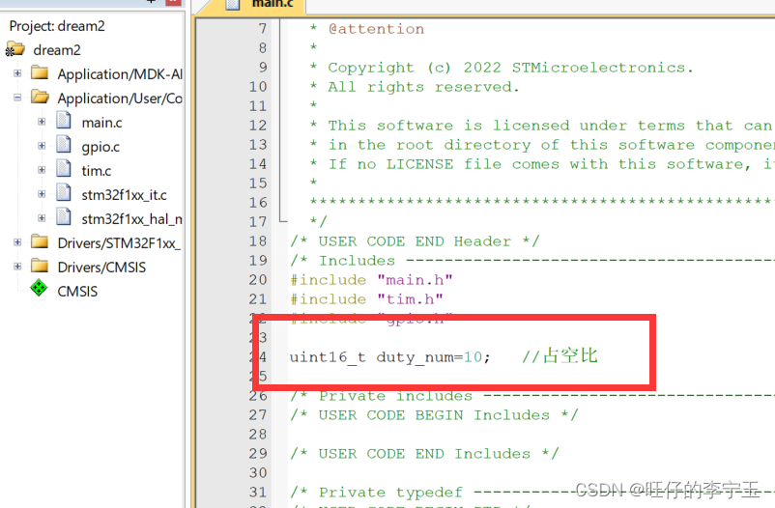Click the USER CODE END Includes comment
Screen dimensions: 775x508
[x=424, y=454]
